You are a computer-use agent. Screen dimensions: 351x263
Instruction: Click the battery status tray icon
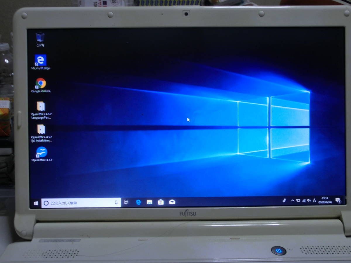(298, 200)
